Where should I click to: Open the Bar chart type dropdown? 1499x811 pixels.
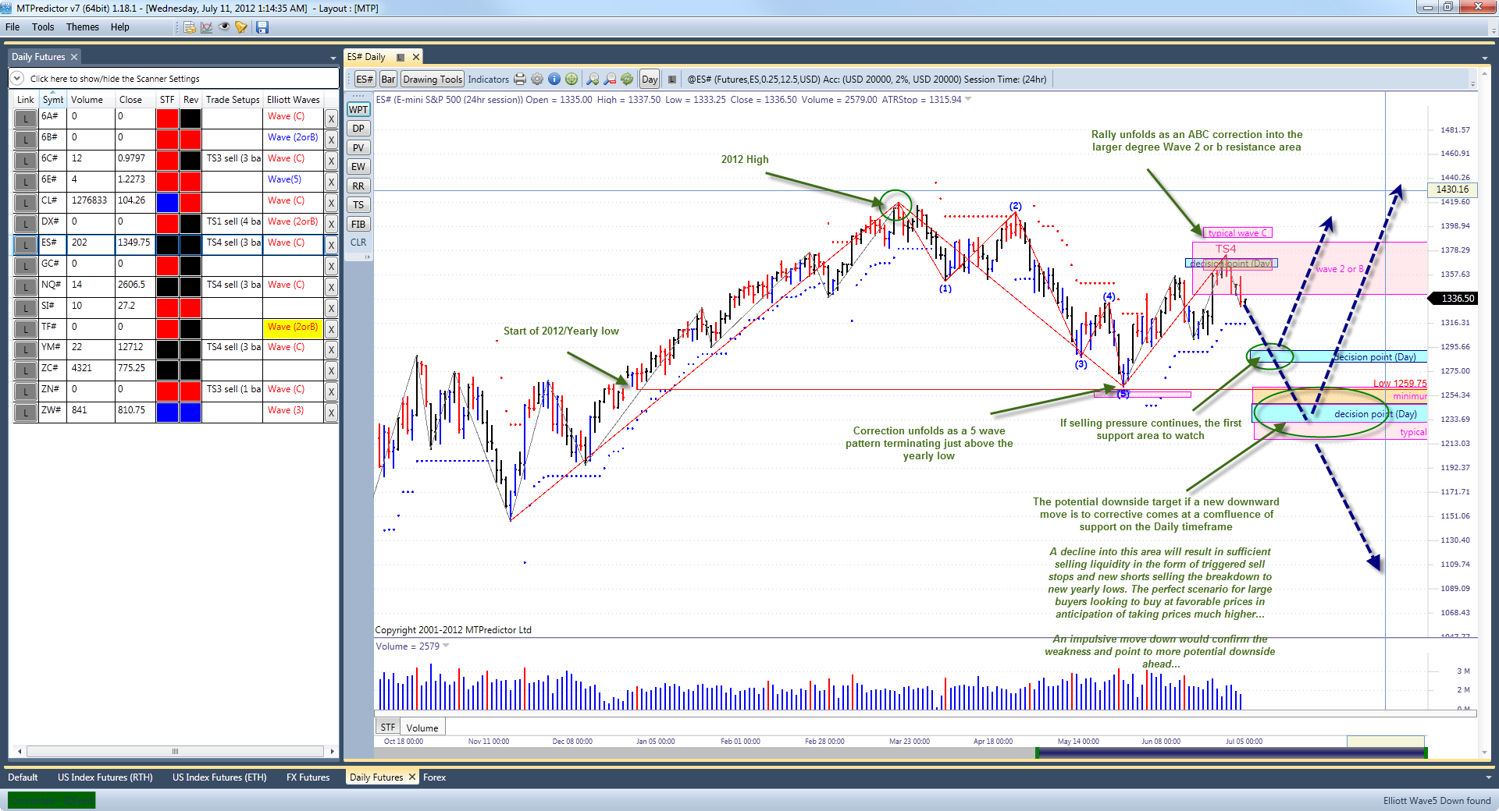click(x=388, y=79)
